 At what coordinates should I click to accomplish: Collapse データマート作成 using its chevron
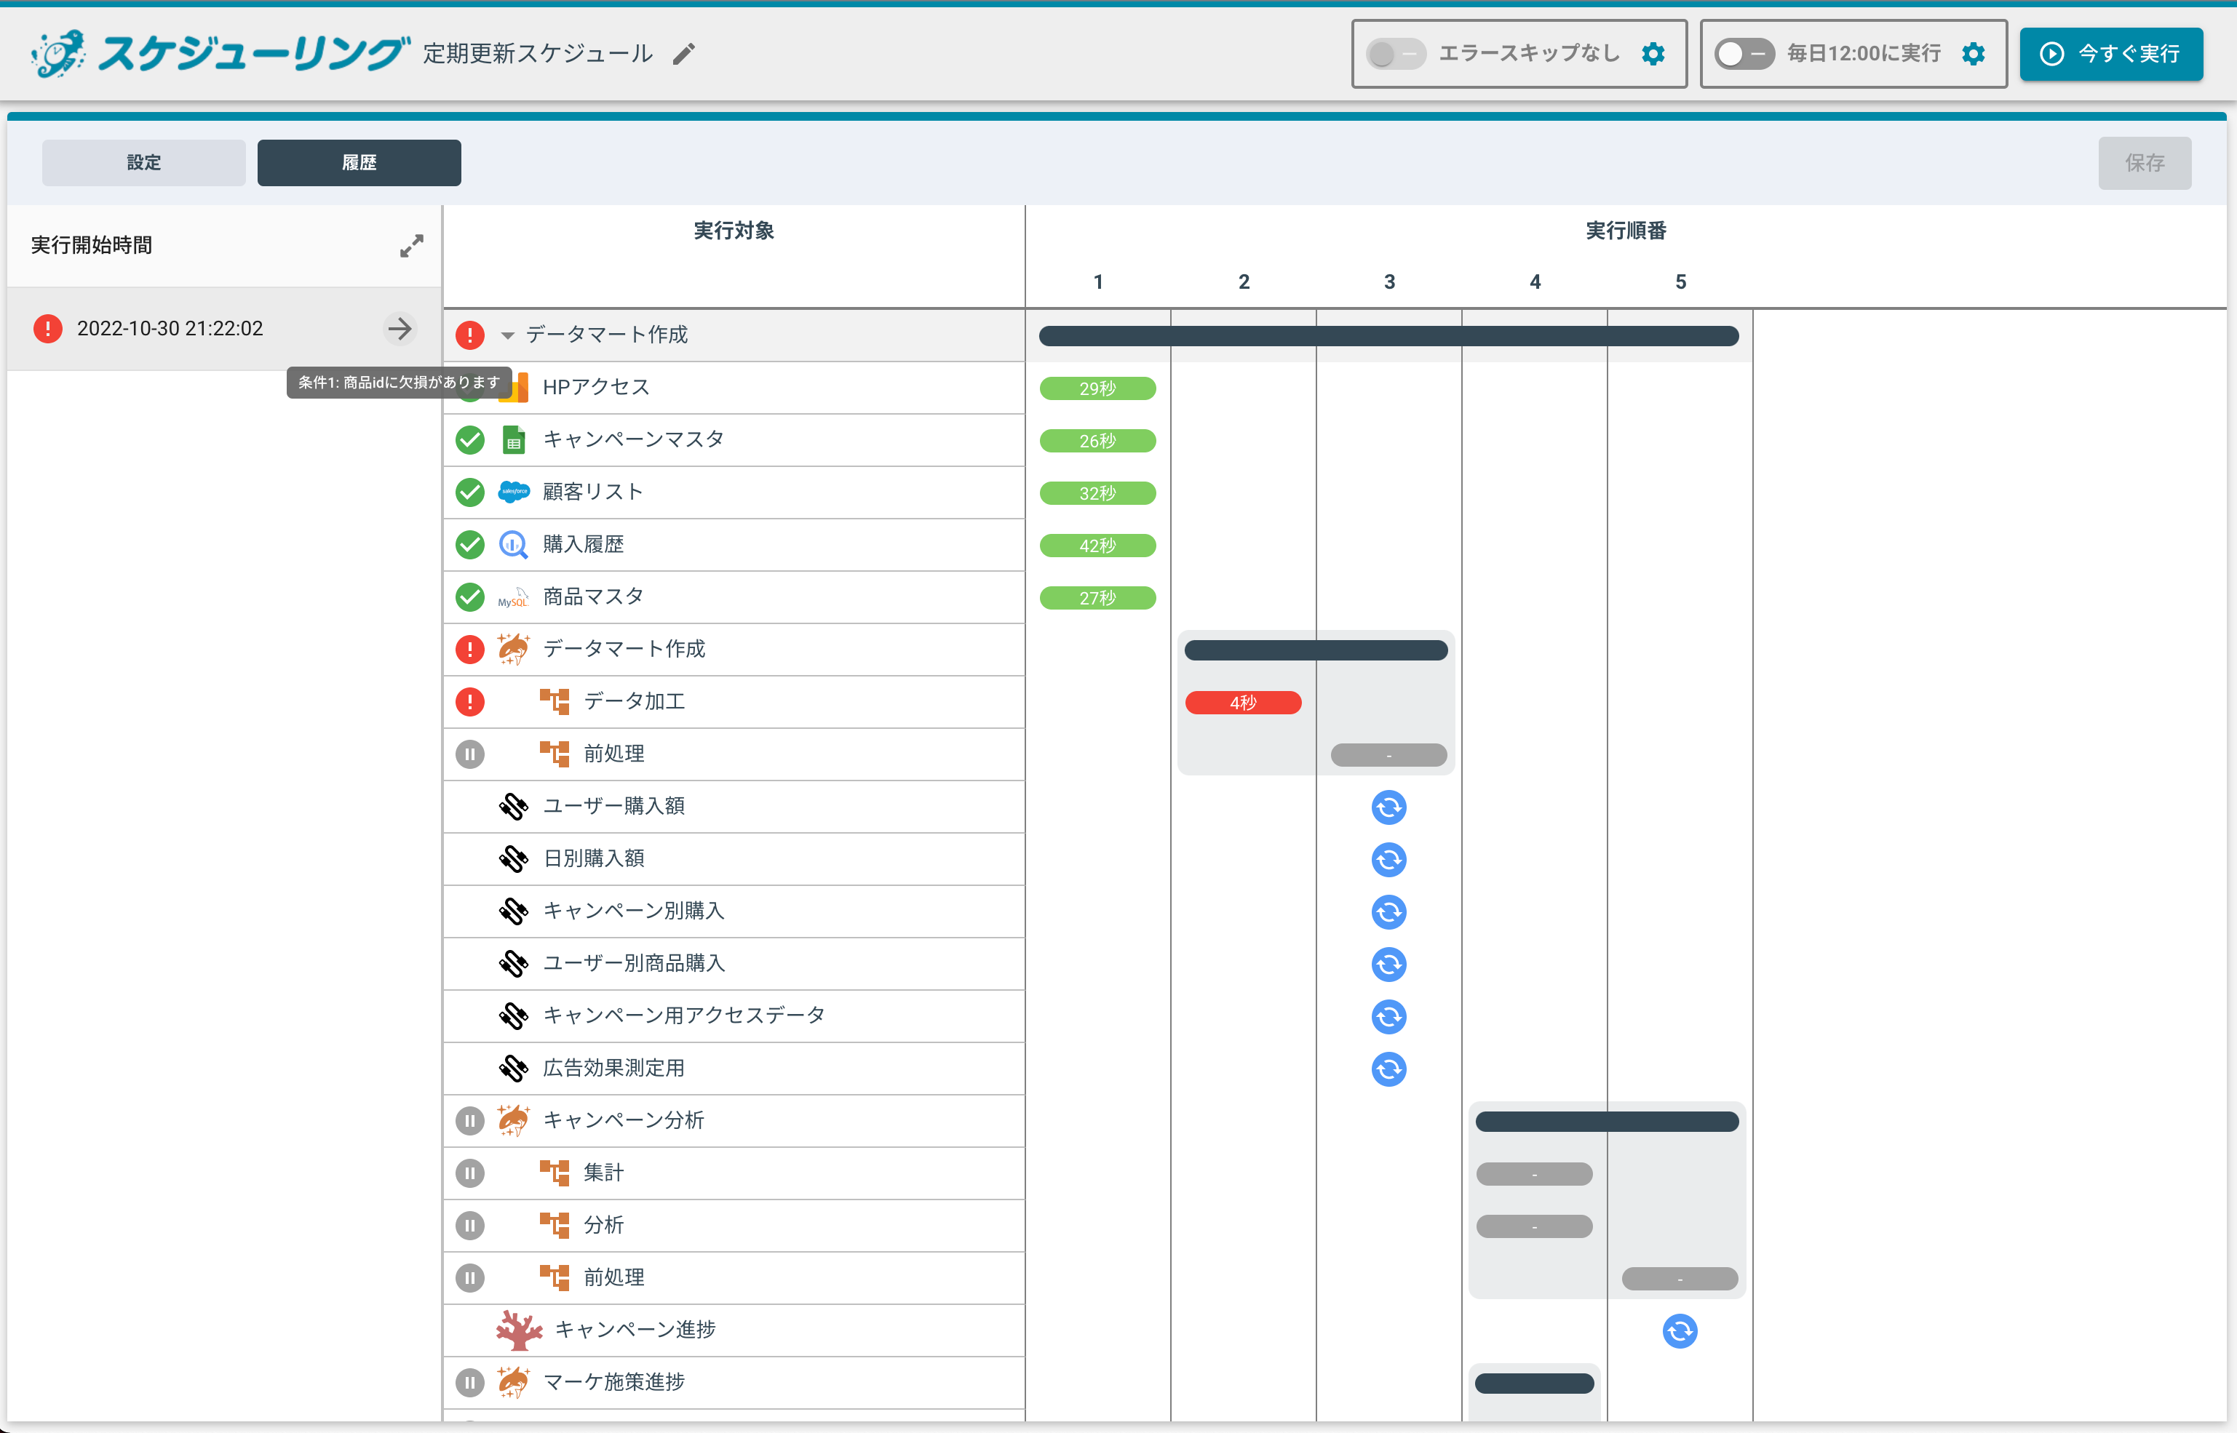pos(506,335)
